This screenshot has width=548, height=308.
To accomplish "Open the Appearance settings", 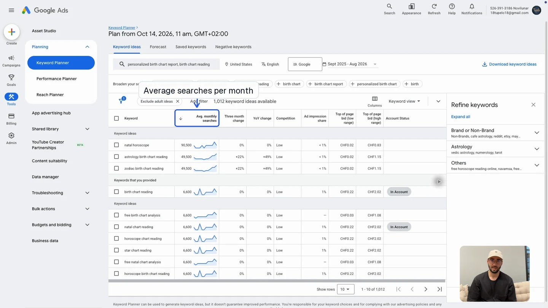I will pyautogui.click(x=411, y=9).
